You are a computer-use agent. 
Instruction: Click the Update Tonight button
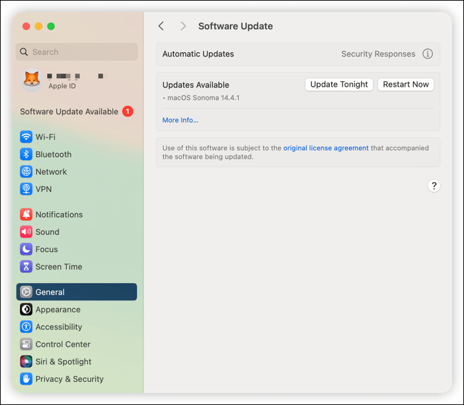(x=339, y=85)
